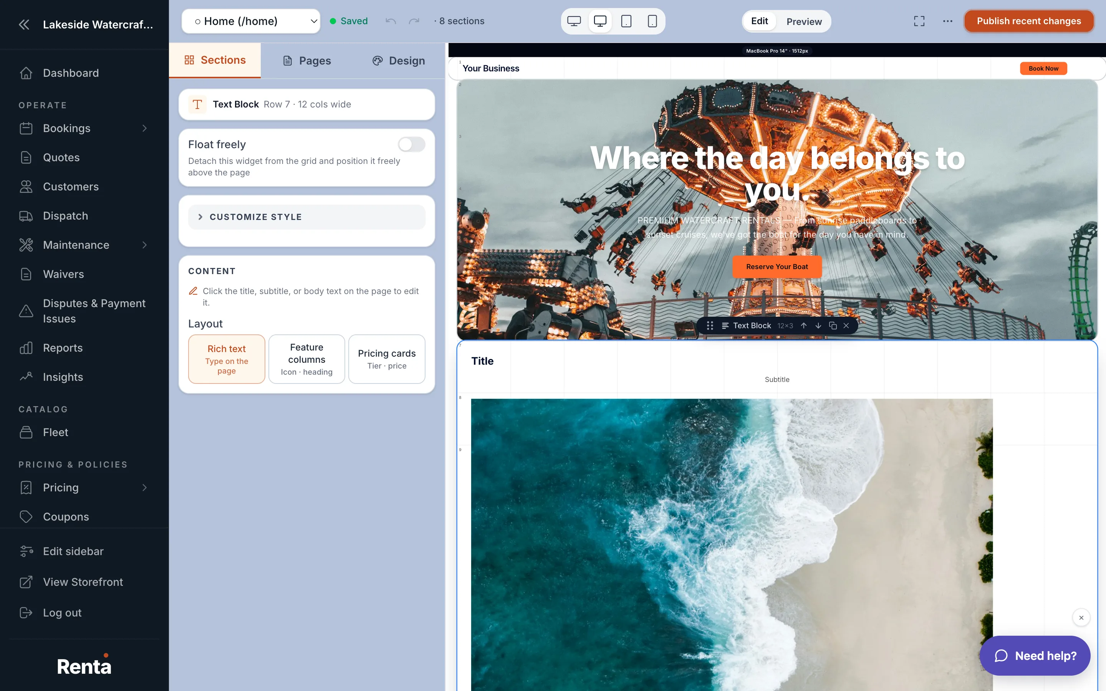Viewport: 1106px width, 691px height.
Task: Expand the Maintenance submenu chevron
Action: click(x=145, y=245)
